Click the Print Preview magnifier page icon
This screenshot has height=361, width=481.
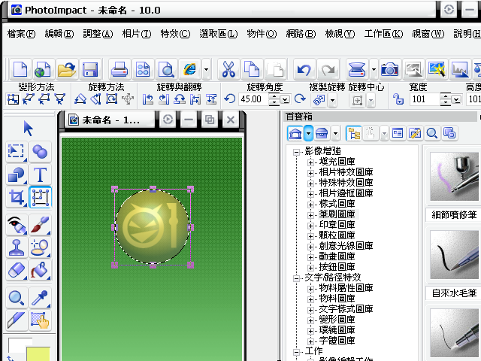click(x=167, y=69)
